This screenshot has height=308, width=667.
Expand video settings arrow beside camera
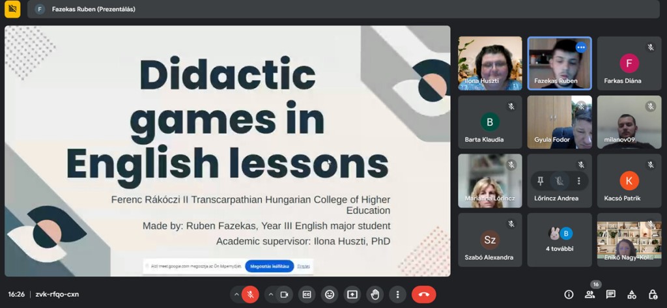click(270, 294)
